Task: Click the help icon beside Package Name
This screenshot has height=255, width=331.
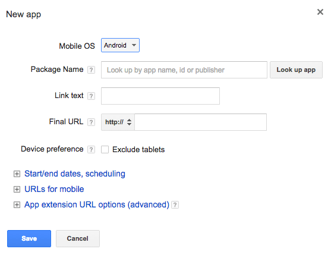Action: click(91, 70)
